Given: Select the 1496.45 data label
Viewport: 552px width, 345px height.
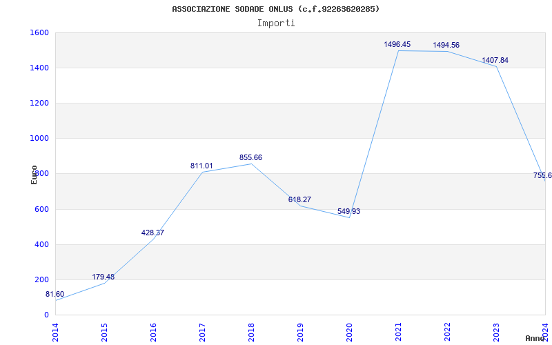Looking at the screenshot, I should point(397,44).
